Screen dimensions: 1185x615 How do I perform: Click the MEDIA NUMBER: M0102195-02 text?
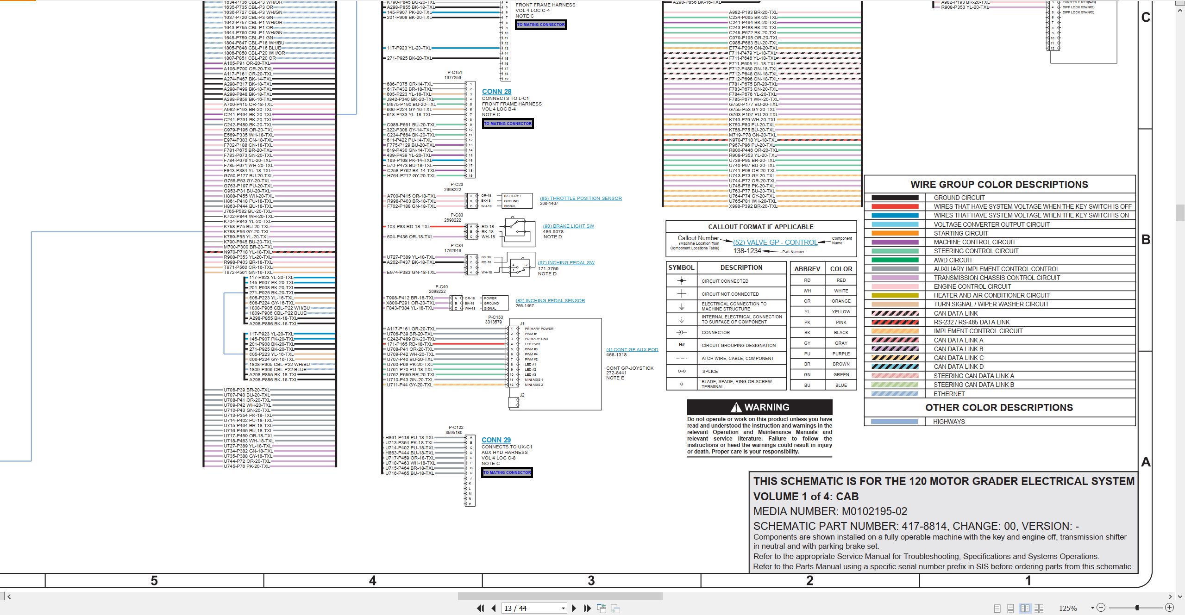point(830,511)
